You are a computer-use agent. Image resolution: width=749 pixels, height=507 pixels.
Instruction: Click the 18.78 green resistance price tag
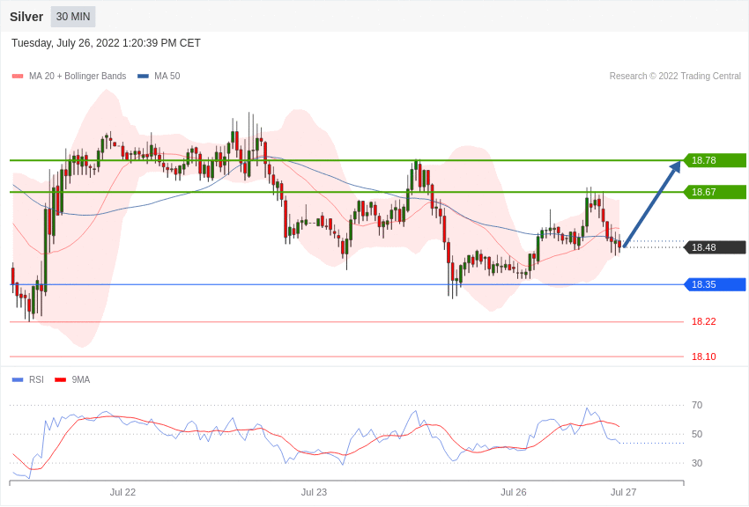716,160
